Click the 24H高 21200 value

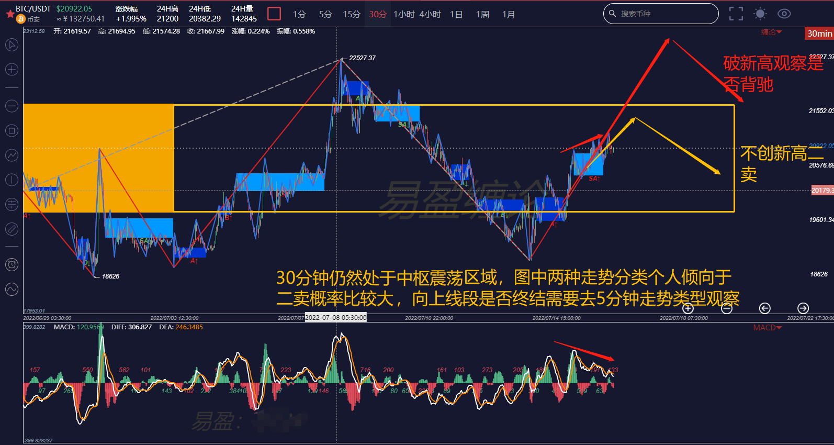tap(168, 19)
